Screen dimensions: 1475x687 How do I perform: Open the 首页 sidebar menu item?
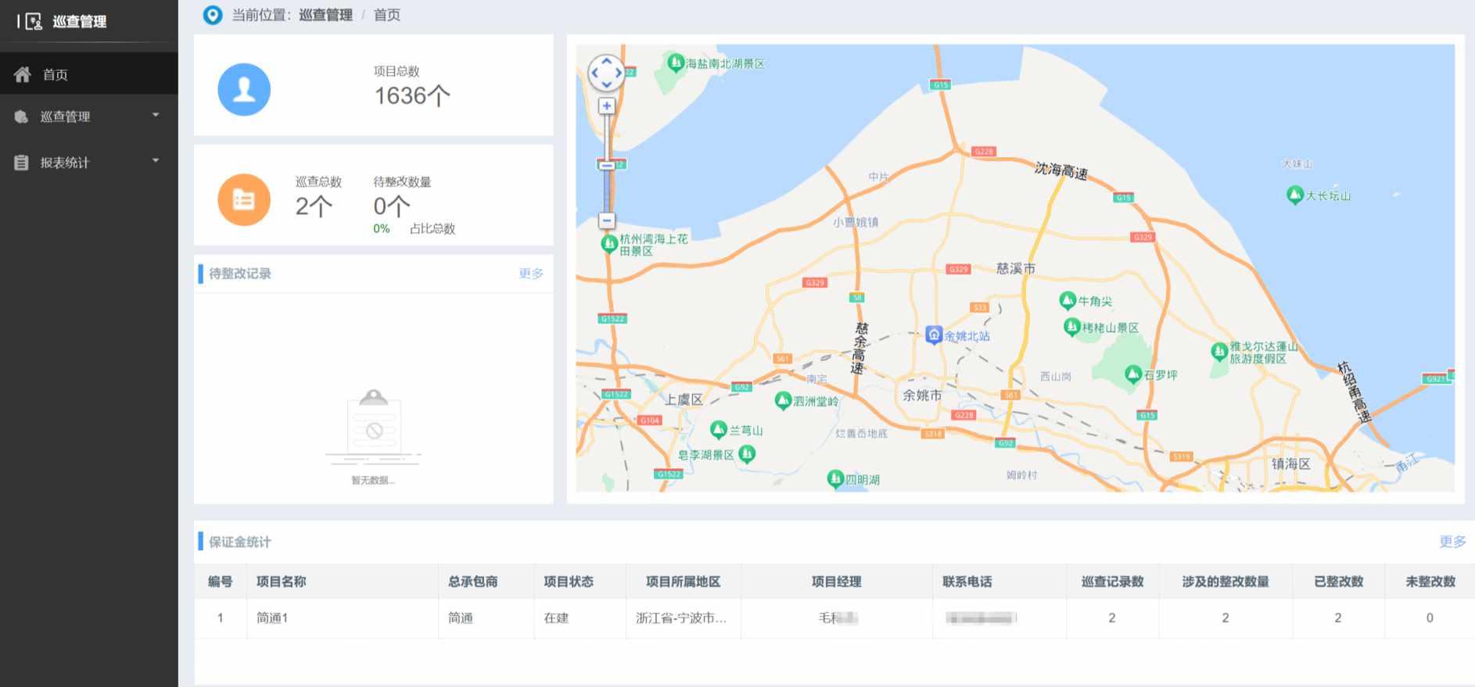55,75
